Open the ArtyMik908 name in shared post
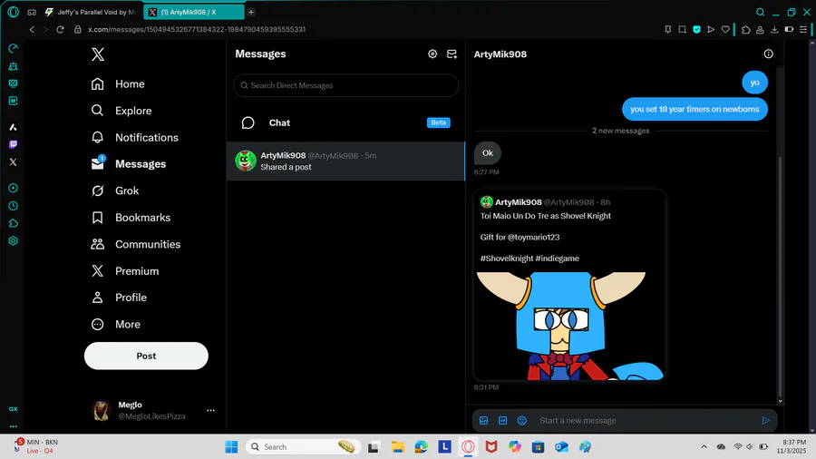The height and width of the screenshot is (459, 816). click(519, 202)
